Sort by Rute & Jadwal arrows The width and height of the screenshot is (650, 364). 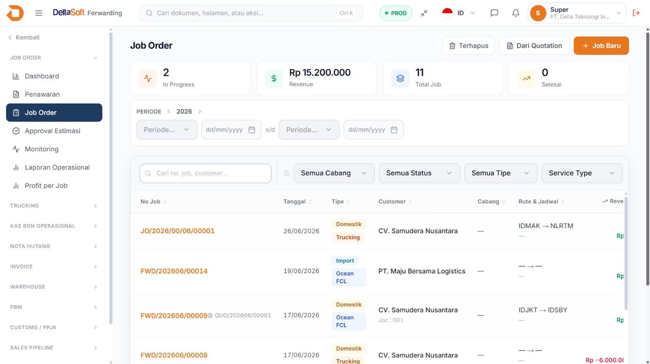pos(562,202)
